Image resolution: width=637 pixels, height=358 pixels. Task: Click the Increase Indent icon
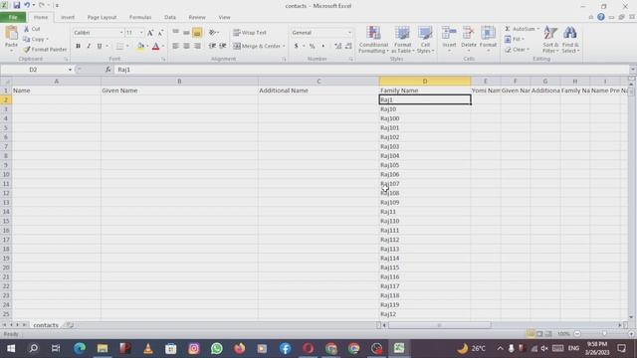tap(223, 46)
